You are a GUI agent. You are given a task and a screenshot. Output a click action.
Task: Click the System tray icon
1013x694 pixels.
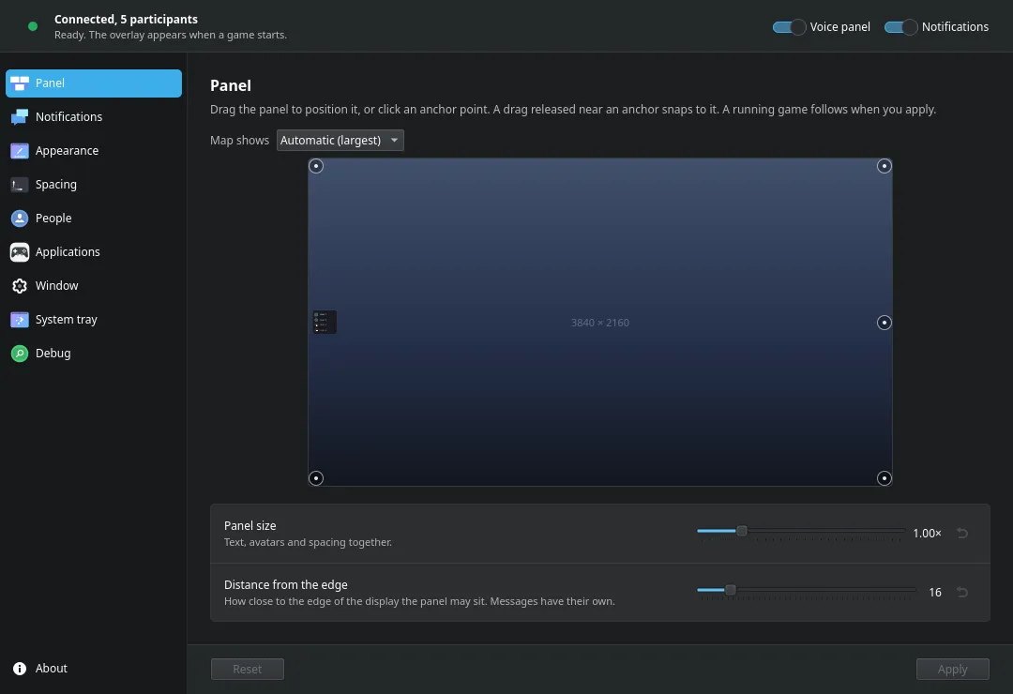20,320
